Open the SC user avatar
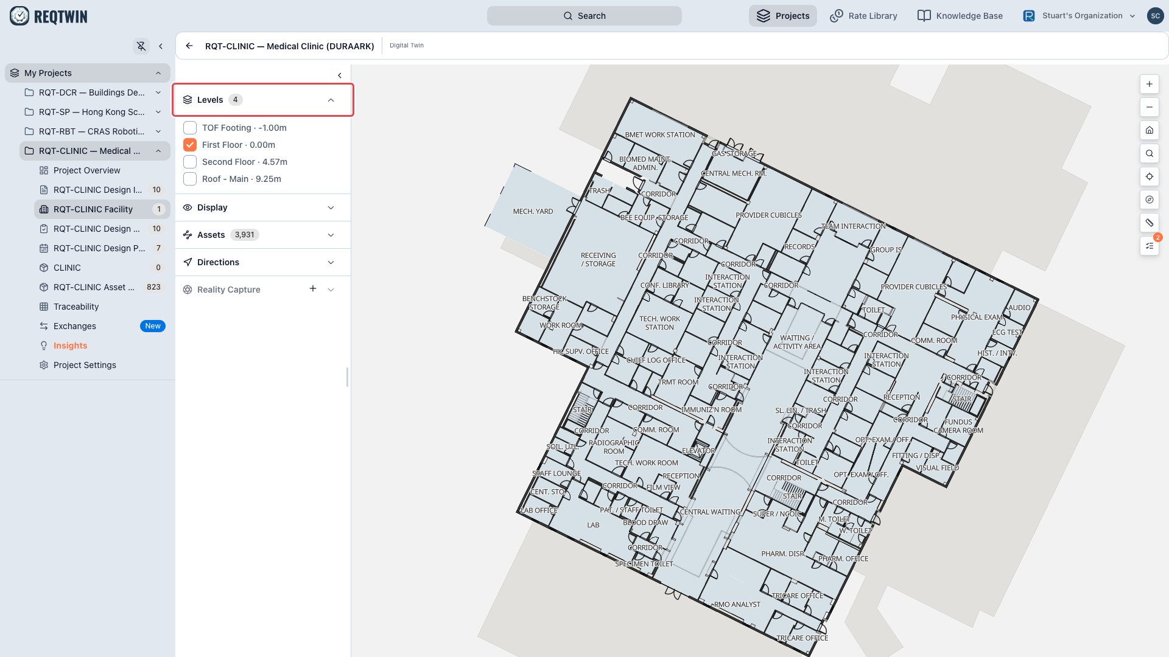1169x657 pixels. (1155, 16)
